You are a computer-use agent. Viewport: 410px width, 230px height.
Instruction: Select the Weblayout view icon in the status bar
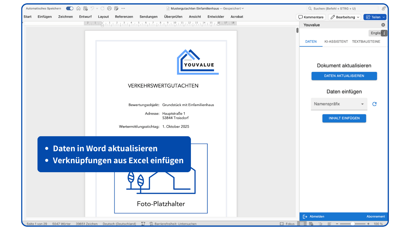point(311,224)
